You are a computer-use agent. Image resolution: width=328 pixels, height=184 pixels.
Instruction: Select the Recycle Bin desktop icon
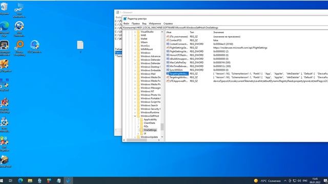tap(4, 8)
